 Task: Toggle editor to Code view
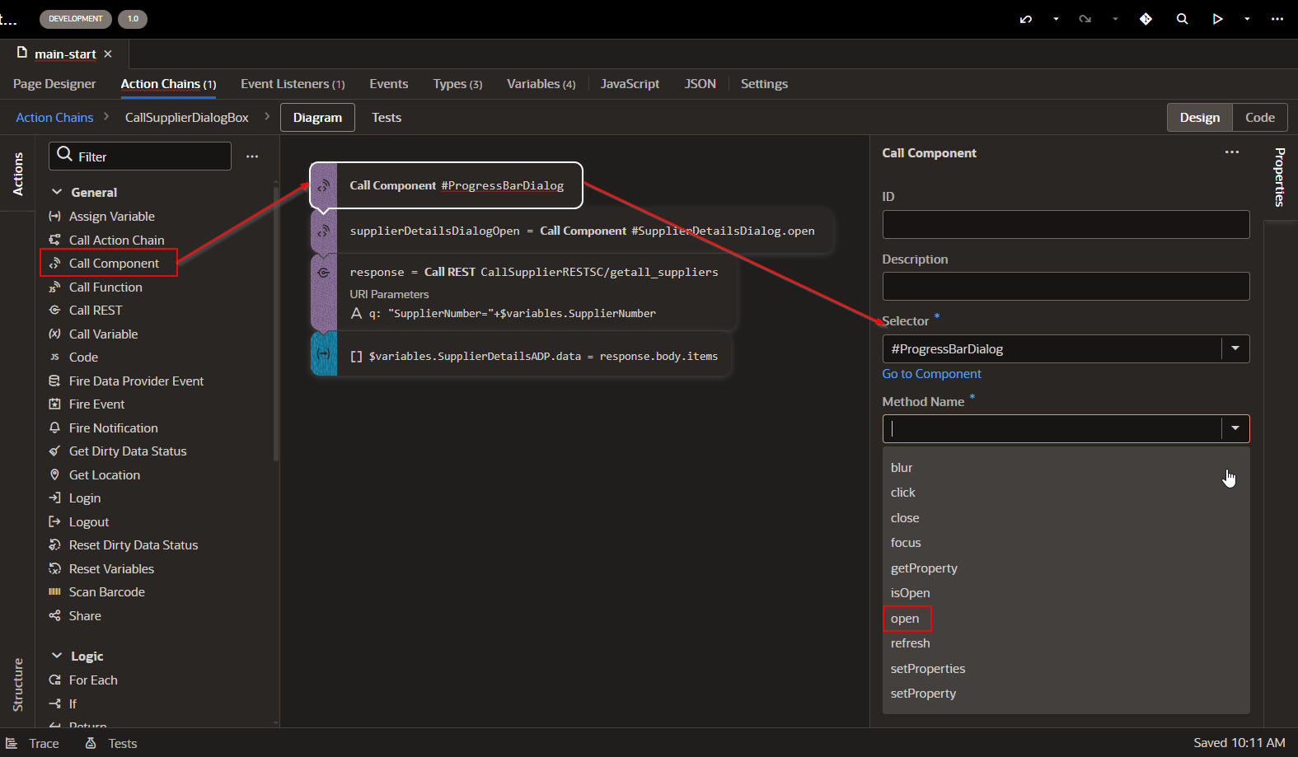(x=1259, y=118)
